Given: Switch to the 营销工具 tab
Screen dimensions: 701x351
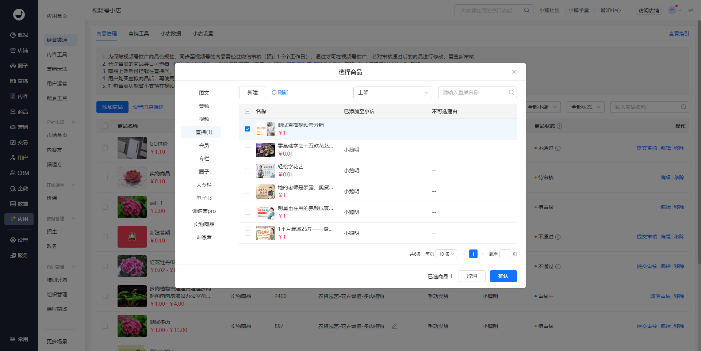Looking at the screenshot, I should pos(139,34).
